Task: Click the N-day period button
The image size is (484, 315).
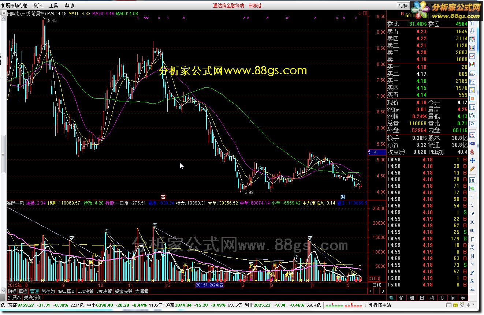Action: tap(472, 264)
